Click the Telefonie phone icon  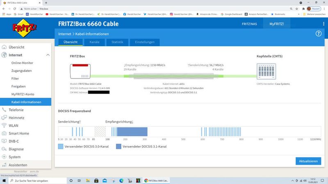click(4, 110)
